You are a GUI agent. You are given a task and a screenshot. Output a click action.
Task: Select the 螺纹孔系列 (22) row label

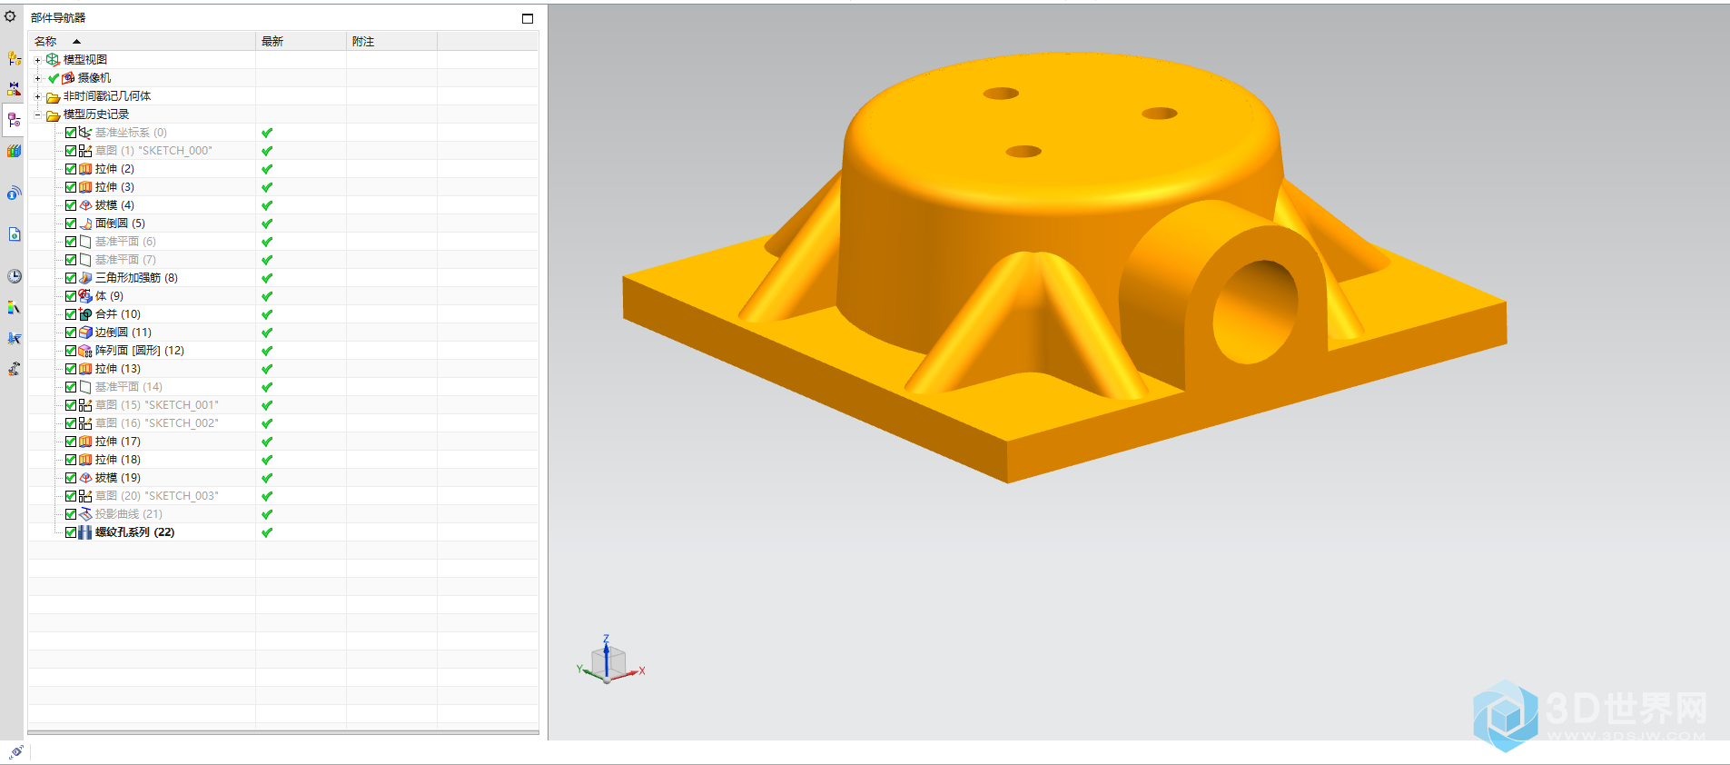pyautogui.click(x=134, y=532)
